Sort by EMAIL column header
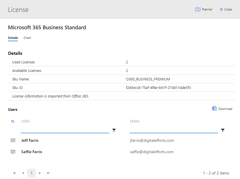 [135, 121]
